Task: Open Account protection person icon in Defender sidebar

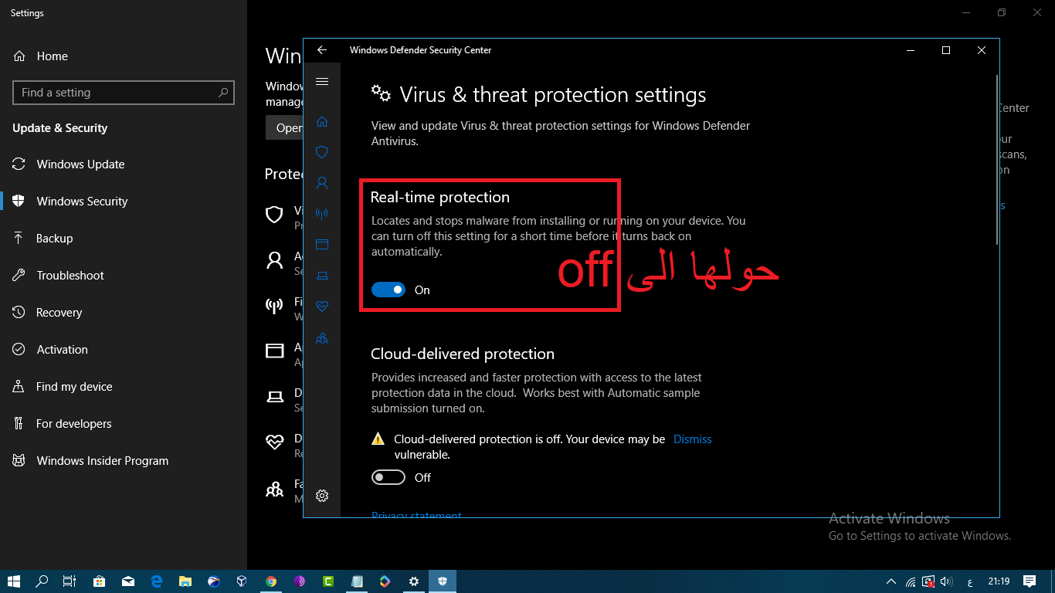Action: 322,183
